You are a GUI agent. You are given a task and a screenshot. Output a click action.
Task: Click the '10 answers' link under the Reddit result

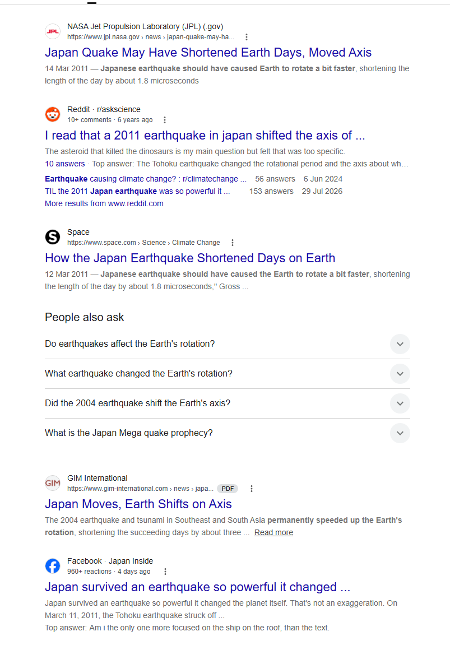(64, 164)
